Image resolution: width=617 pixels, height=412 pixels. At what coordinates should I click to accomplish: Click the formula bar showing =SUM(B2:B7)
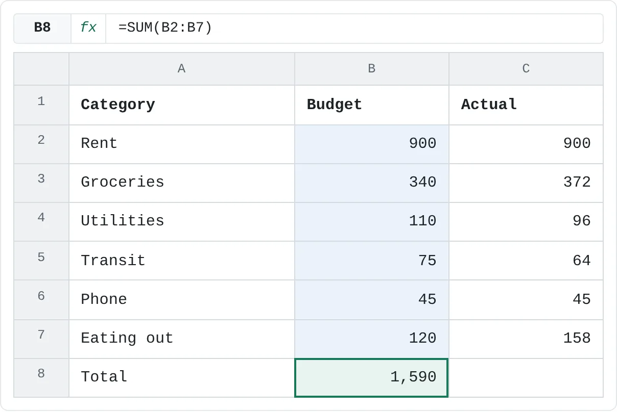(354, 28)
